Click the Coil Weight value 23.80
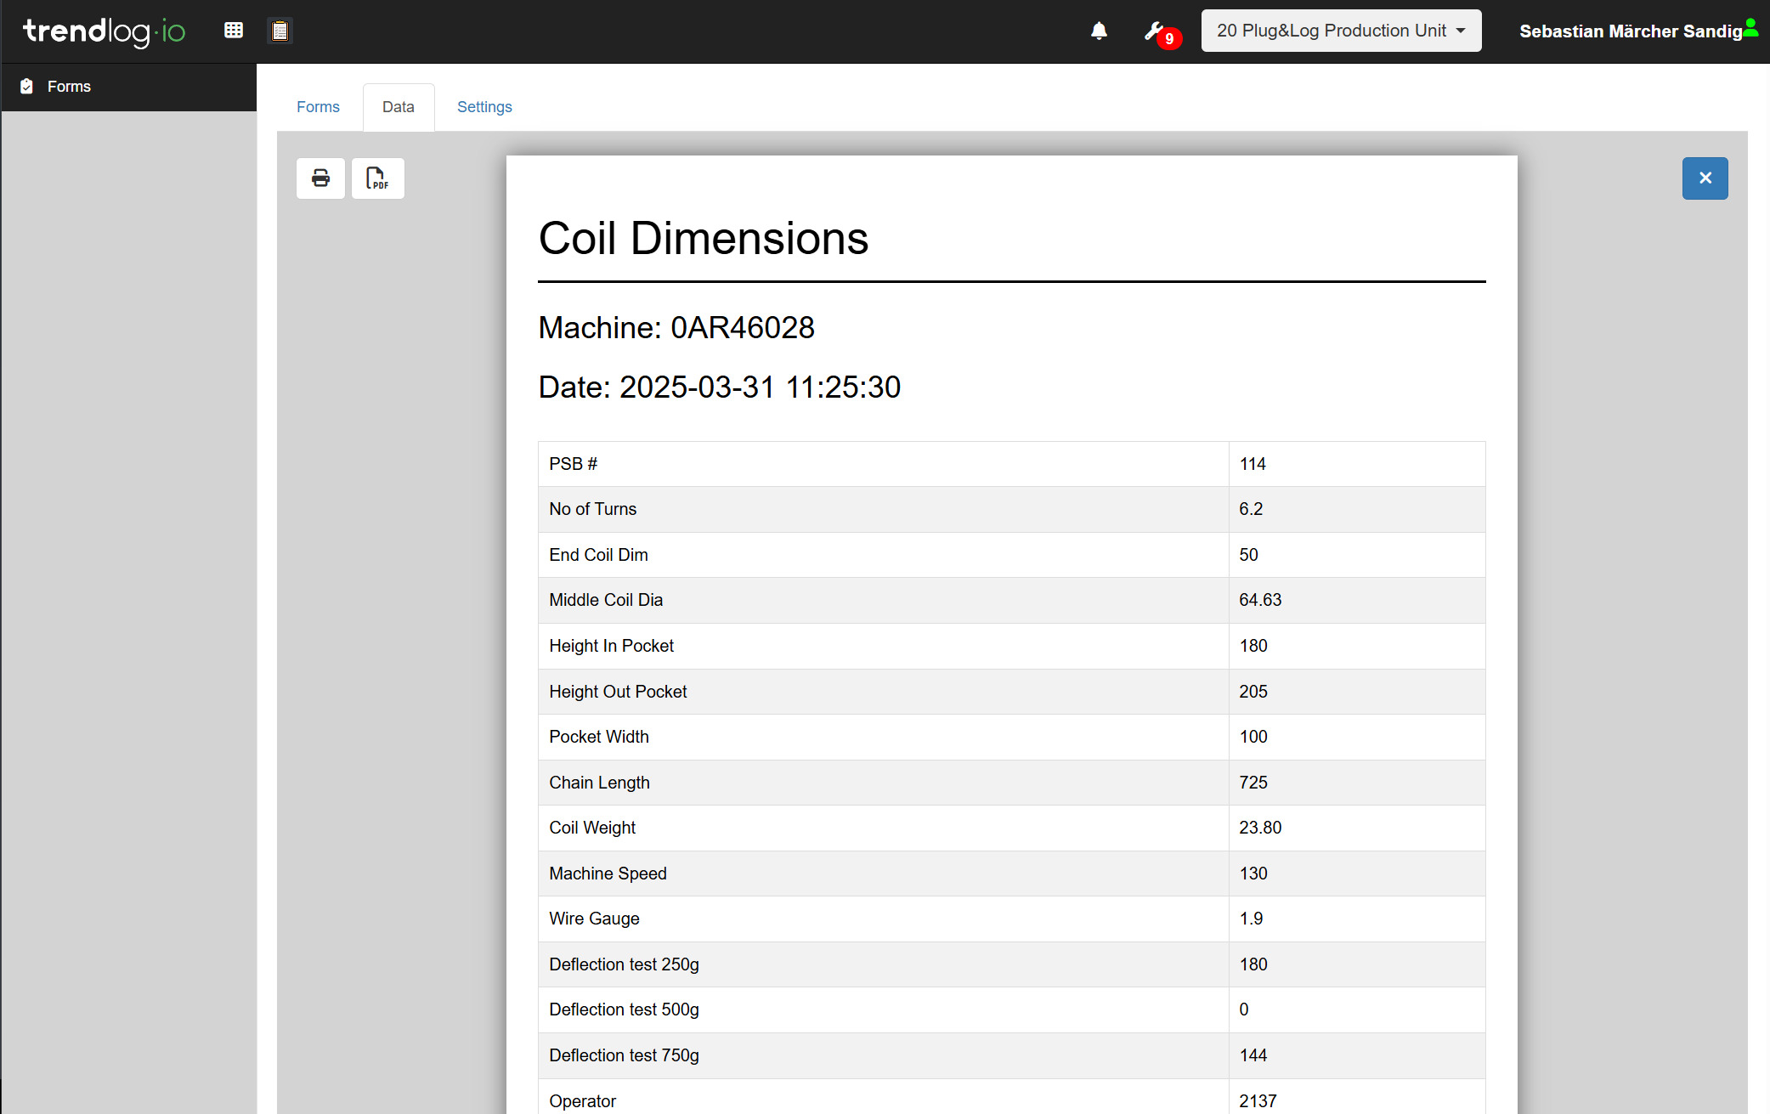 pos(1260,828)
